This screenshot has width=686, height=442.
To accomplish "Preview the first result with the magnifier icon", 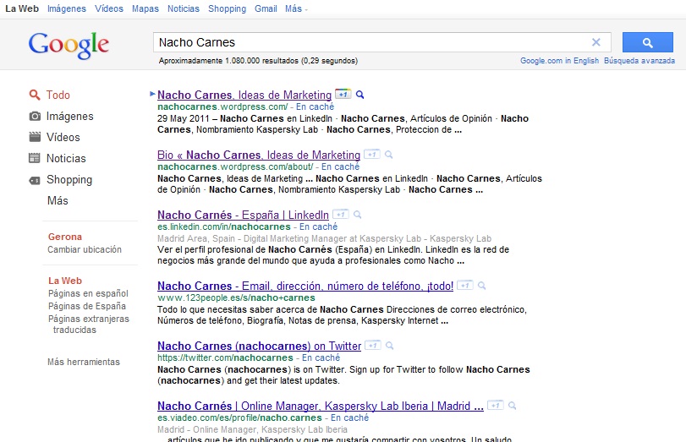I will [359, 95].
